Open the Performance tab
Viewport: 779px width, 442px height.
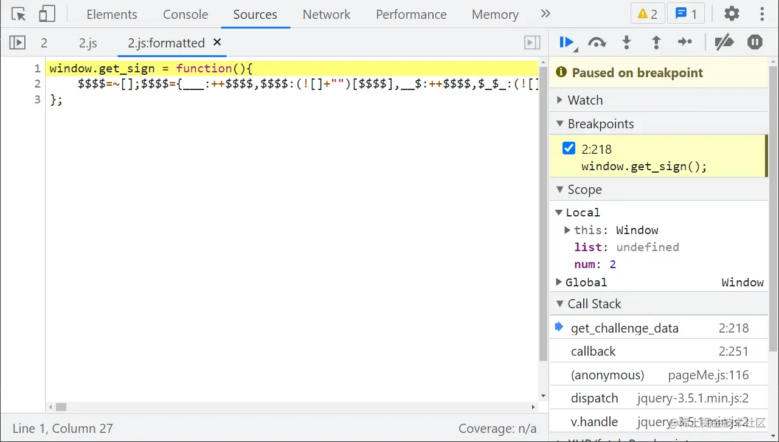click(411, 15)
